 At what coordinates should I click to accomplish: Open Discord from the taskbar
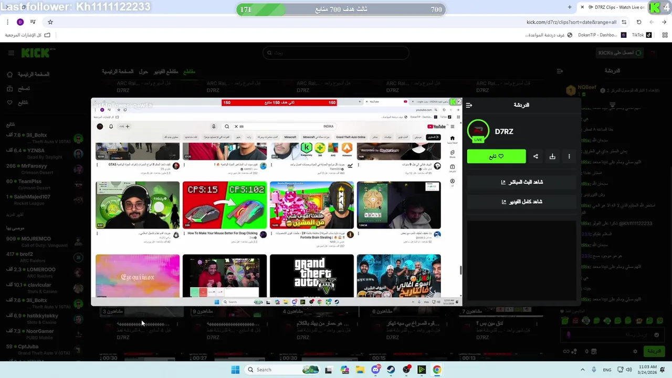pyautogui.click(x=375, y=370)
